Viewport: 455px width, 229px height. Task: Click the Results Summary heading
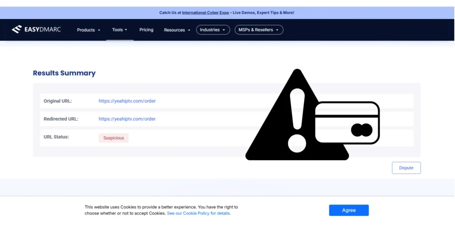(x=64, y=73)
